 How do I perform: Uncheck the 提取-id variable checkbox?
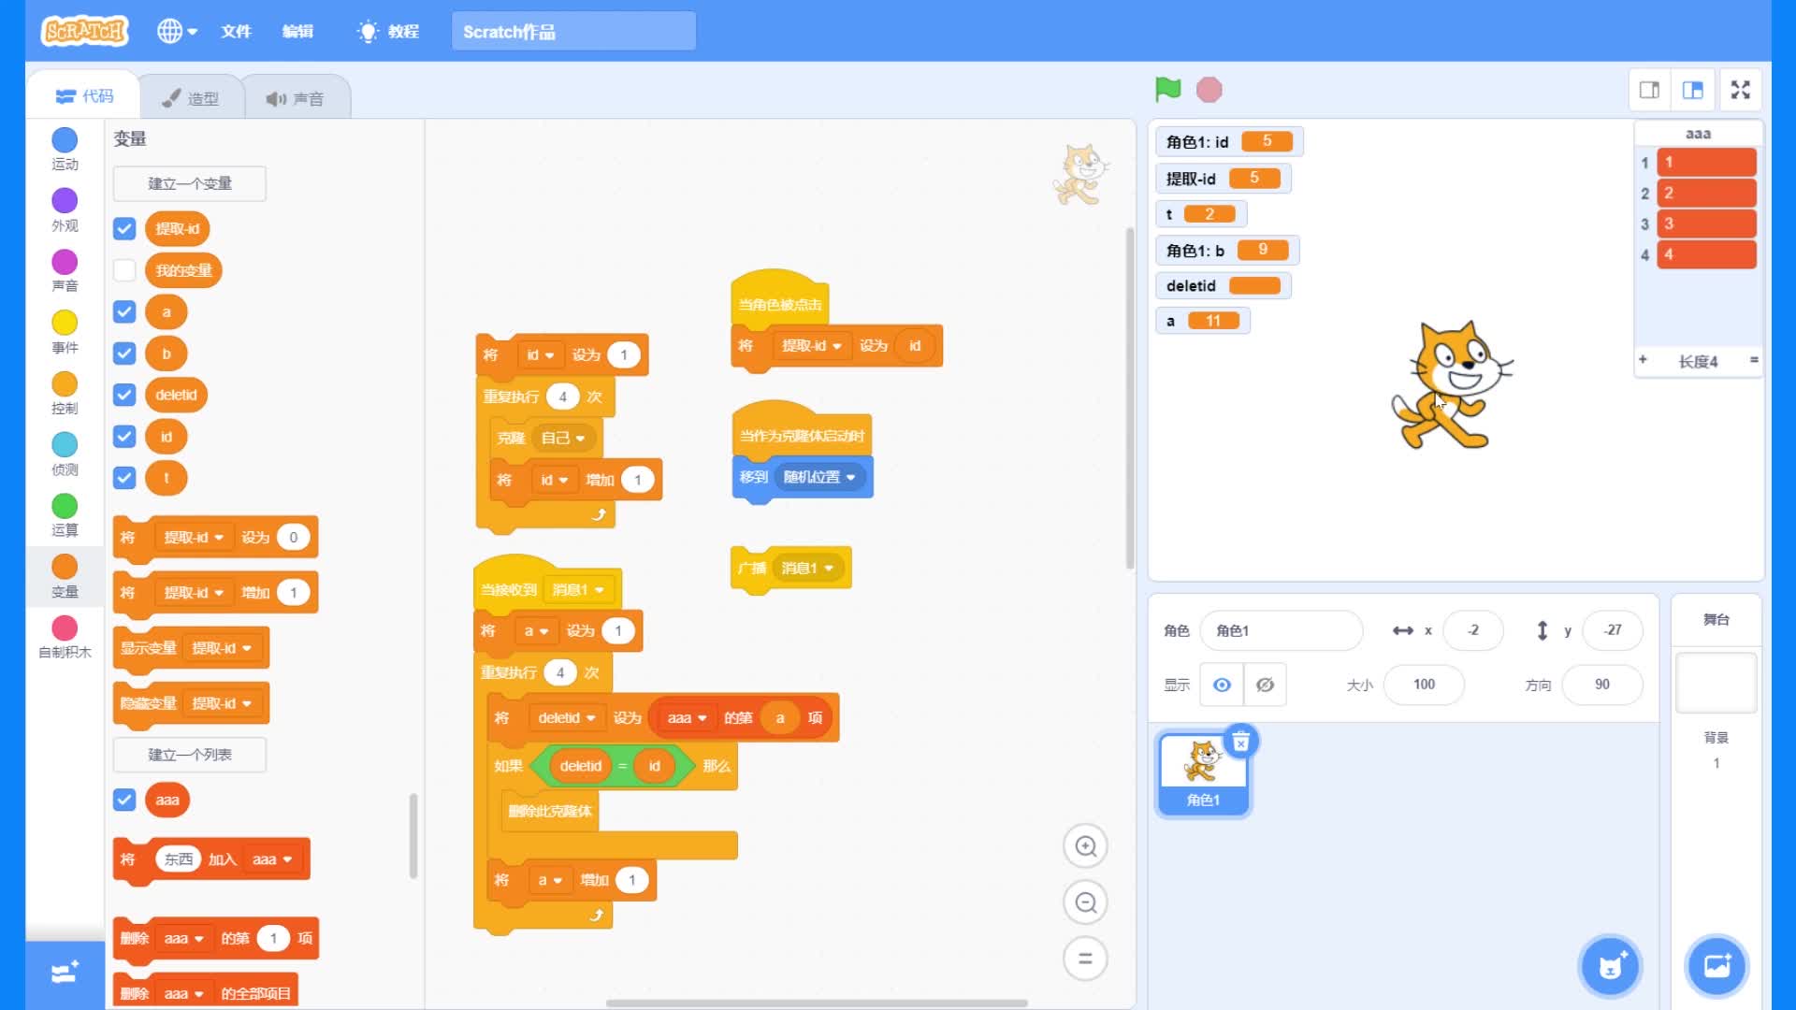click(124, 229)
